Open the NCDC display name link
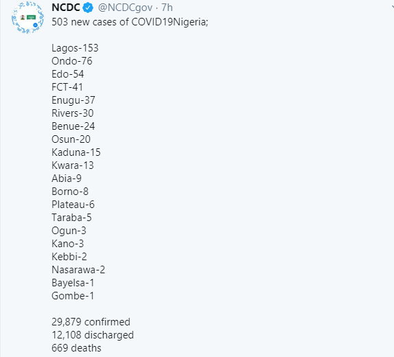This screenshot has height=357, width=394. (66, 8)
